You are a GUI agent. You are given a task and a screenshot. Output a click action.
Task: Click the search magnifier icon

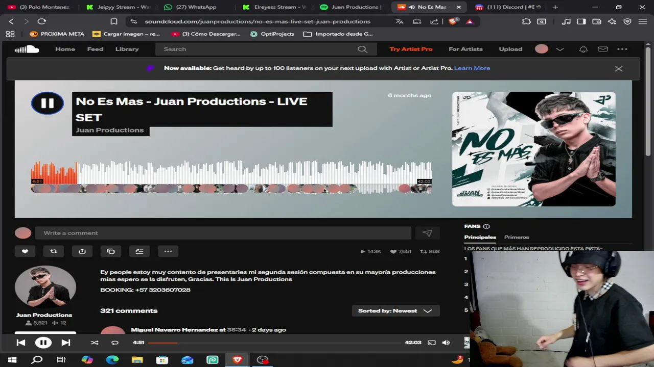pyautogui.click(x=362, y=49)
